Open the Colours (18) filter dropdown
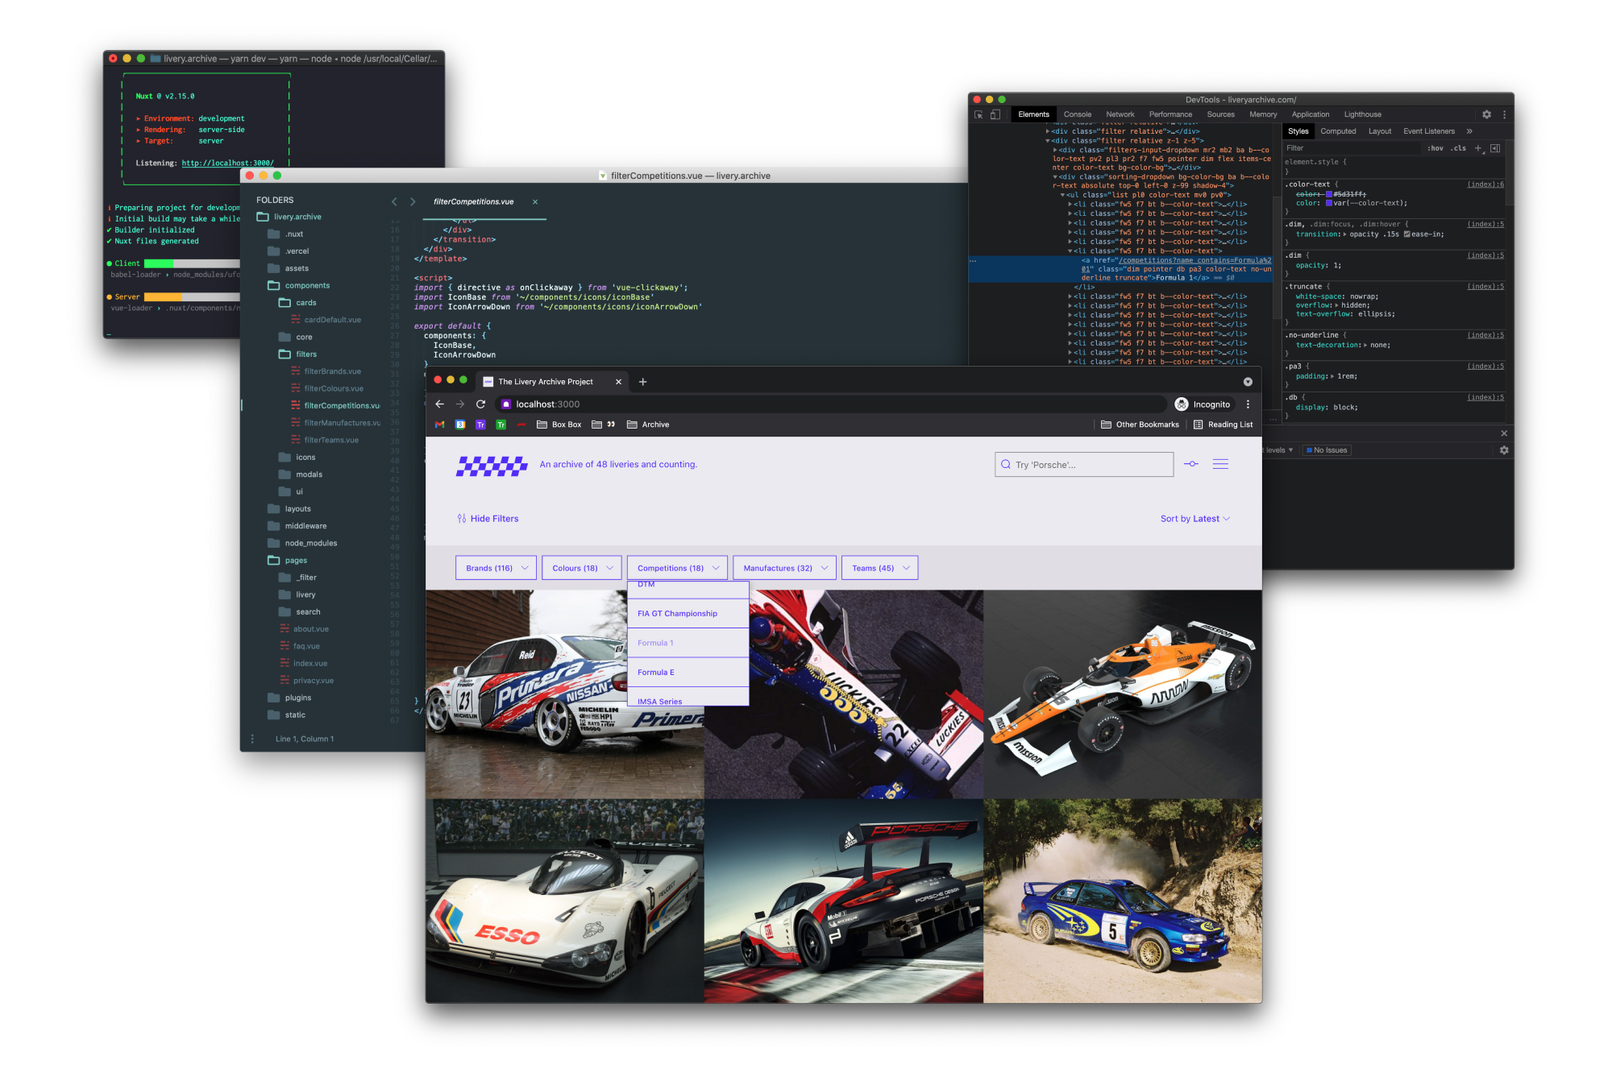This screenshot has width=1612, height=1073. [582, 568]
